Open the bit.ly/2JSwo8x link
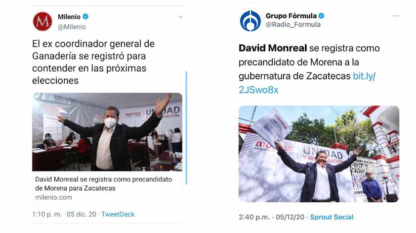416x233 pixels. click(x=307, y=83)
